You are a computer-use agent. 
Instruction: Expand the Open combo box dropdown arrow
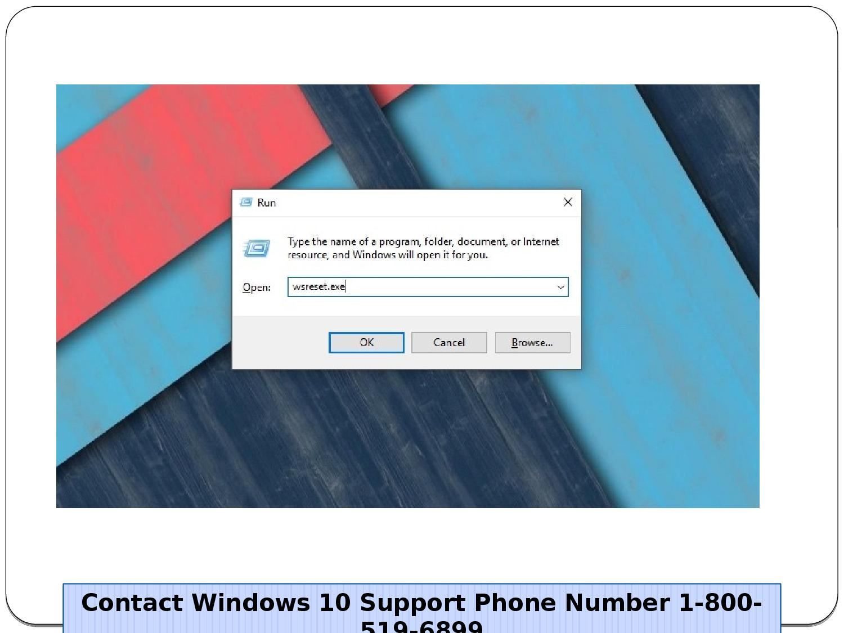pos(560,287)
